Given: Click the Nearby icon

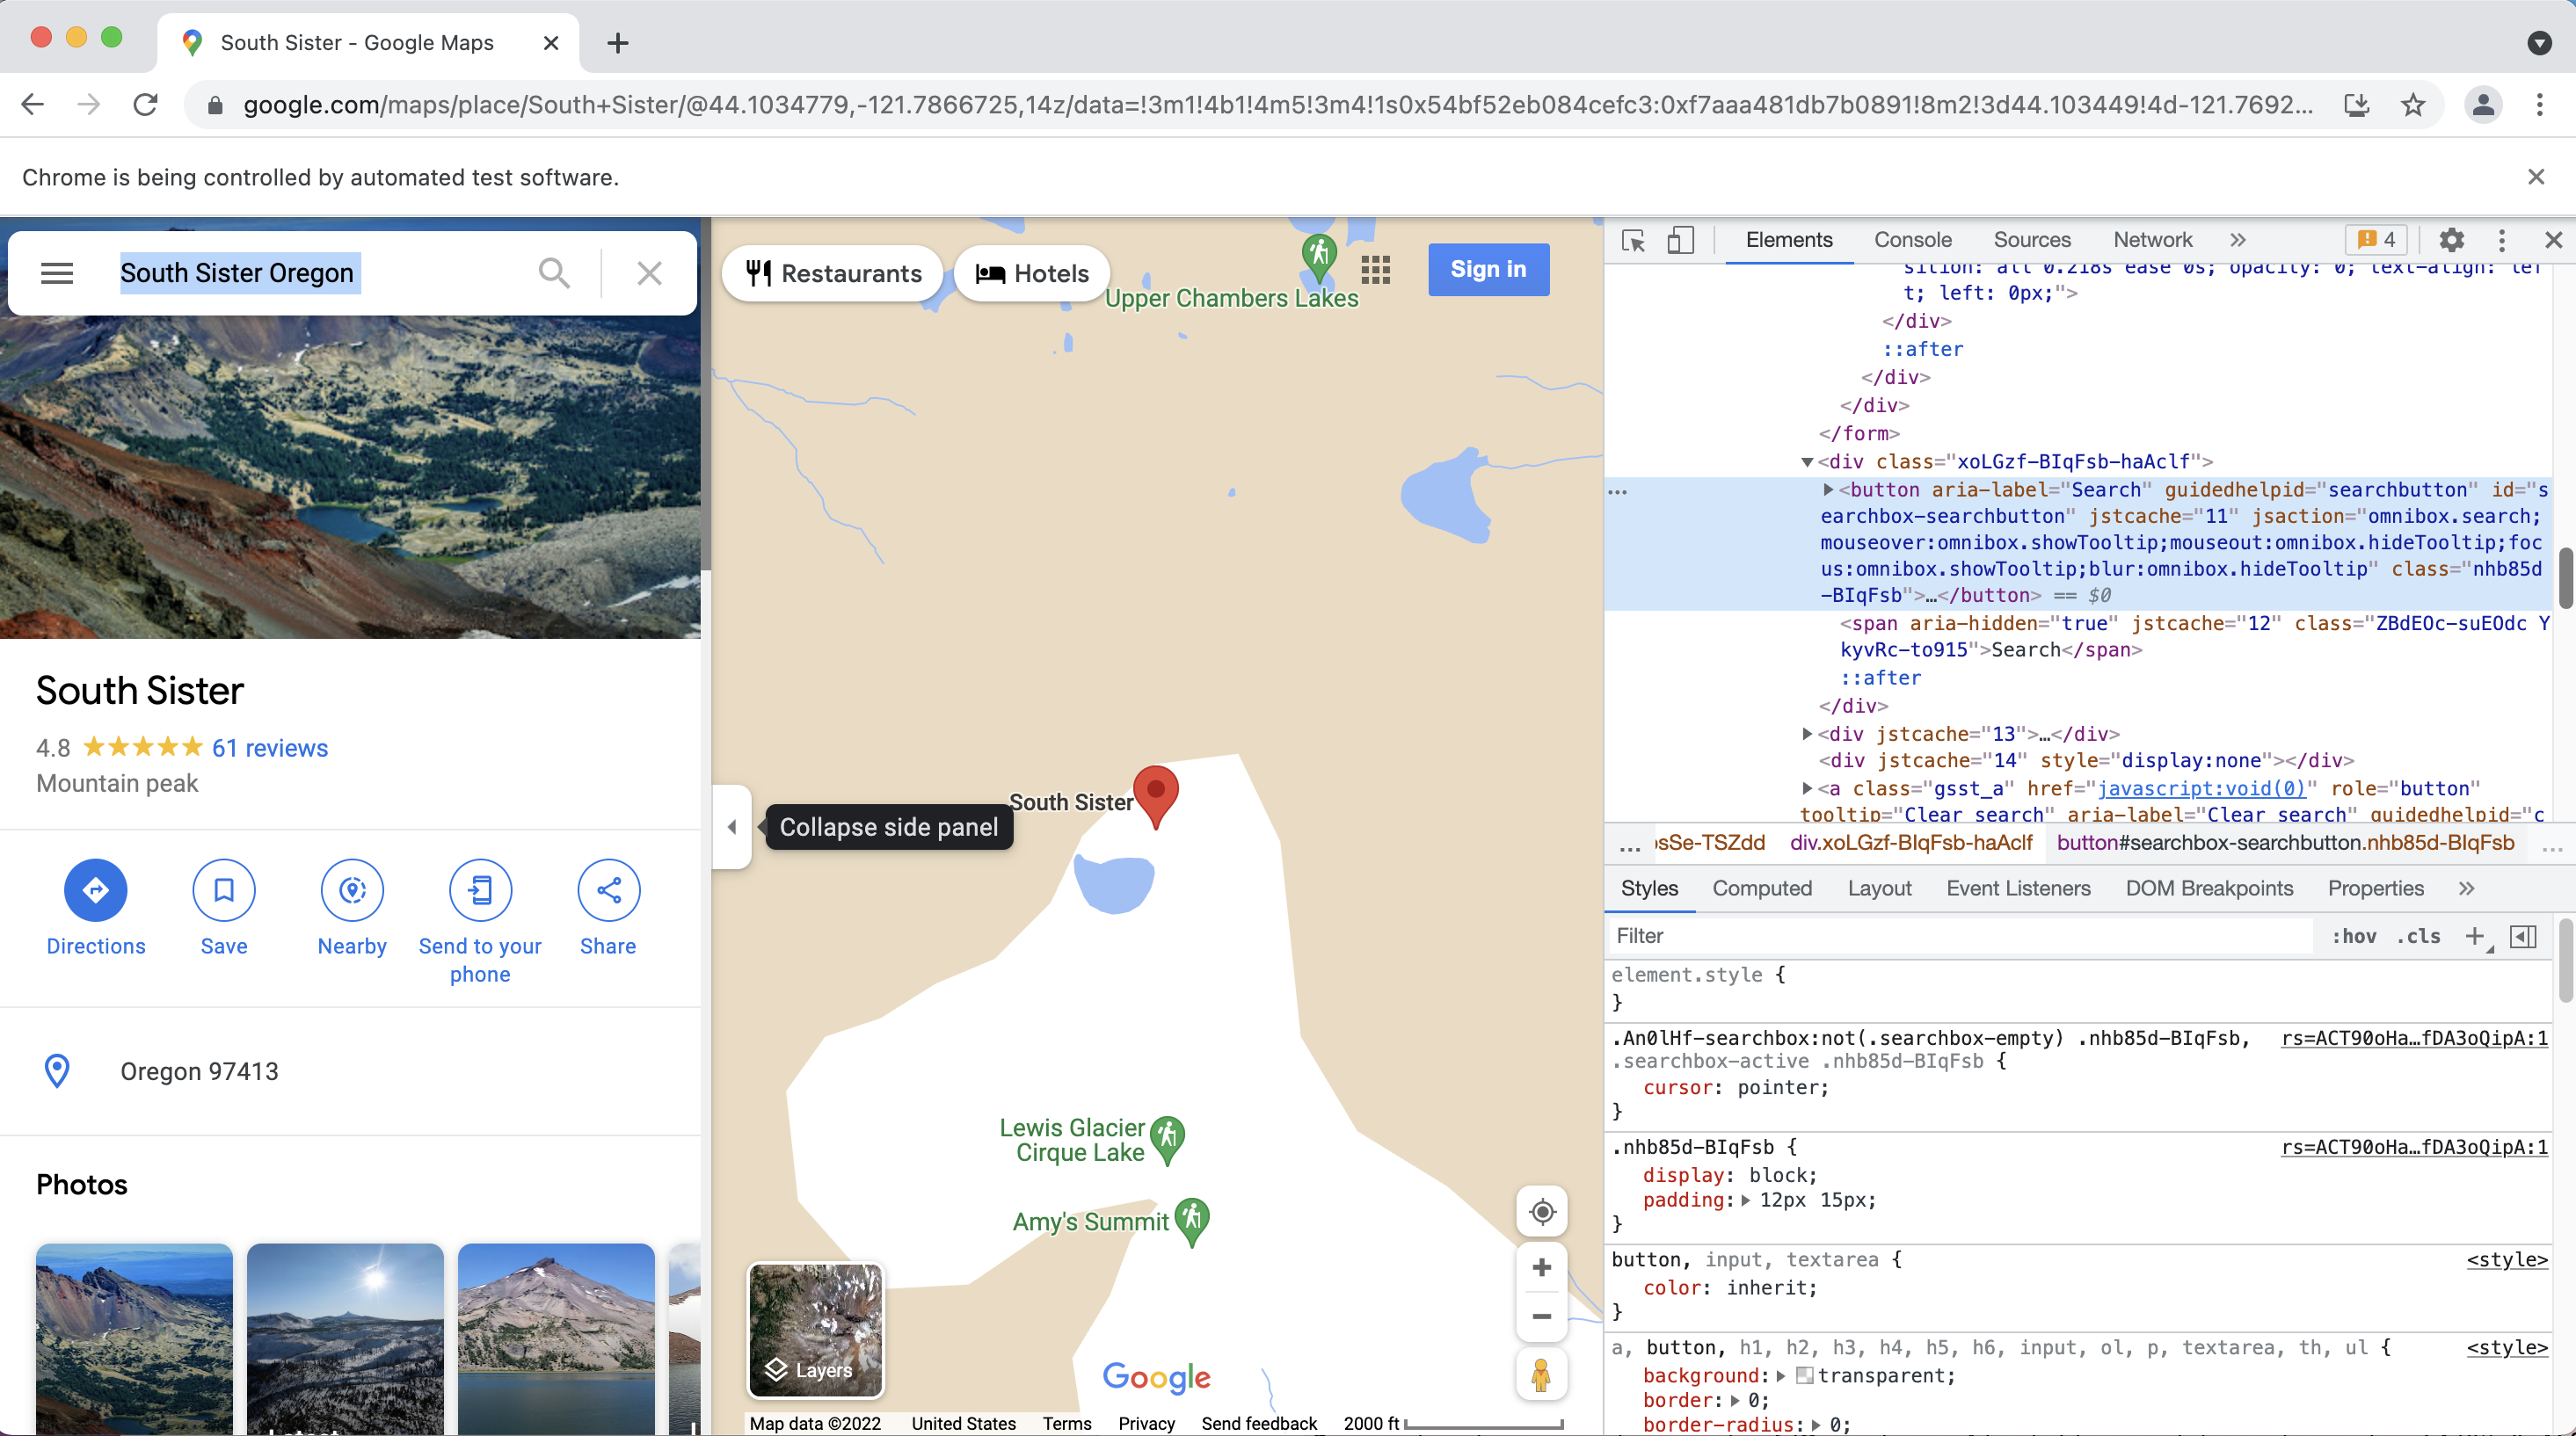Looking at the screenshot, I should (x=352, y=889).
